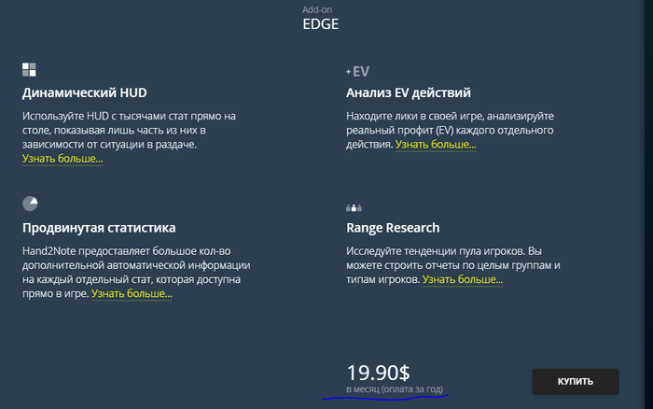This screenshot has height=409, width=653.
Task: Click the Динамический HUD heading
Action: (x=85, y=93)
